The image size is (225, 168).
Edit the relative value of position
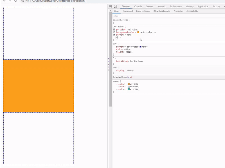pos(133,30)
